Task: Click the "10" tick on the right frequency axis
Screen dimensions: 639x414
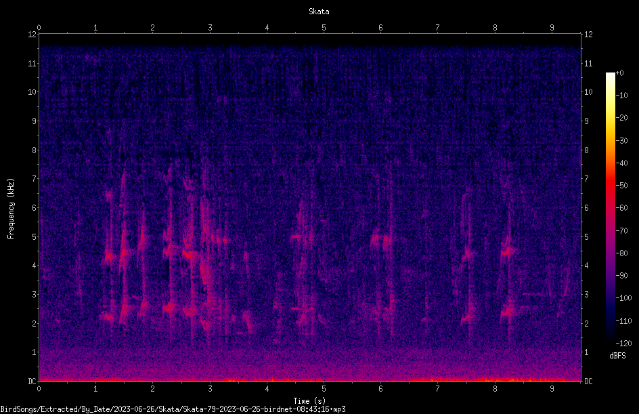Action: click(x=588, y=91)
